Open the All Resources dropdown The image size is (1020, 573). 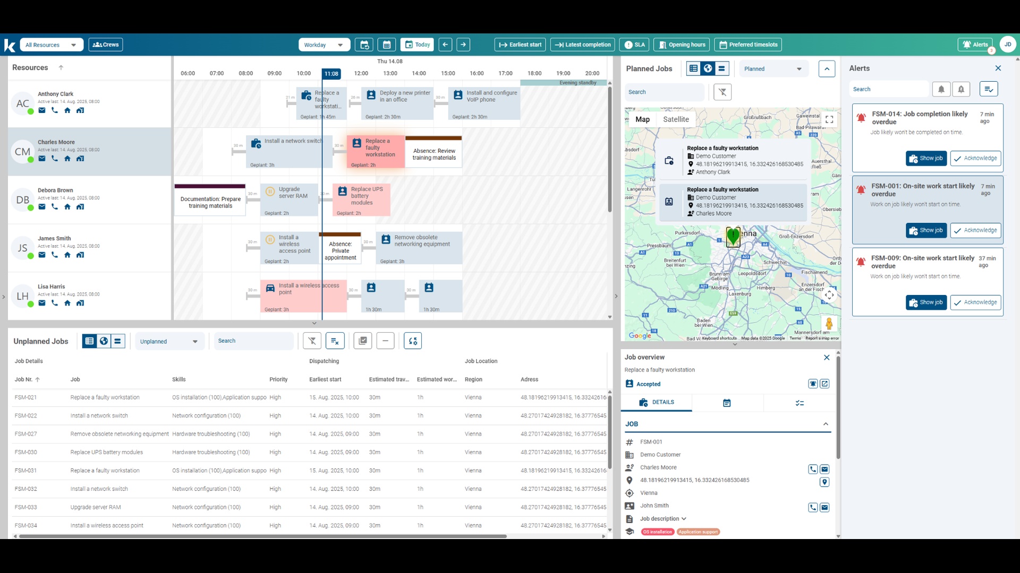pyautogui.click(x=51, y=45)
